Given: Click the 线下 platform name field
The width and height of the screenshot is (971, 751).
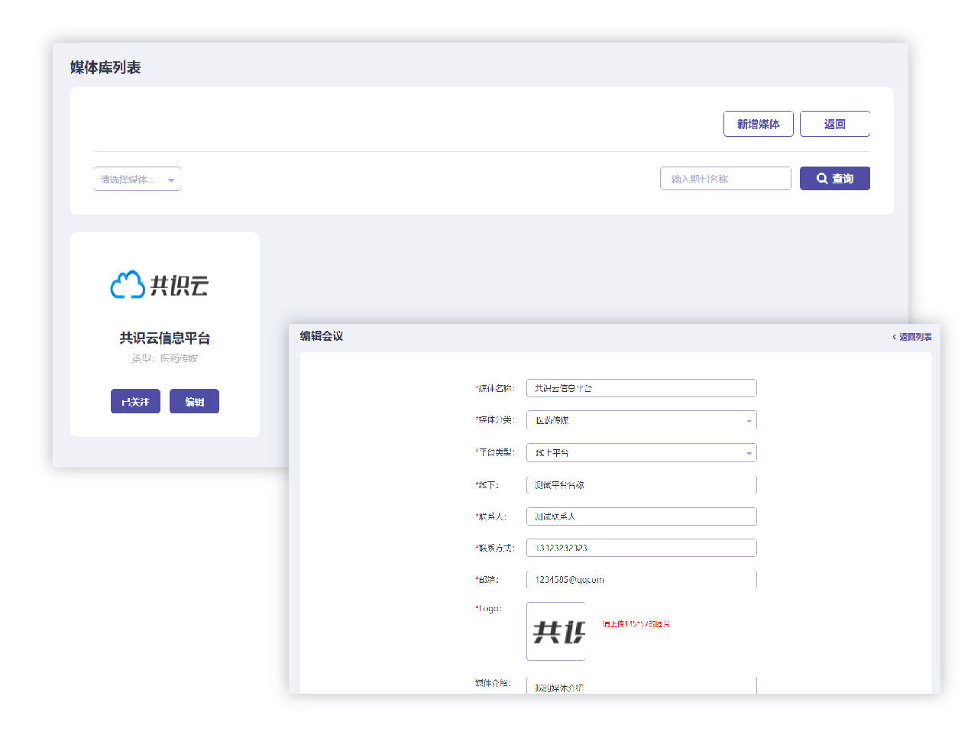Looking at the screenshot, I should tap(641, 485).
